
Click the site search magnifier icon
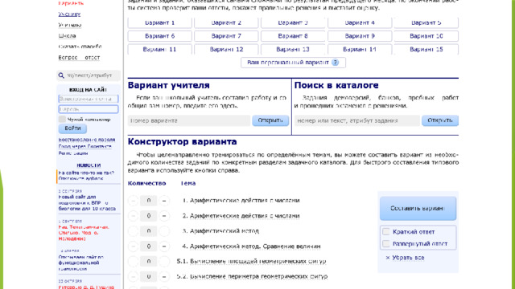pos(61,75)
